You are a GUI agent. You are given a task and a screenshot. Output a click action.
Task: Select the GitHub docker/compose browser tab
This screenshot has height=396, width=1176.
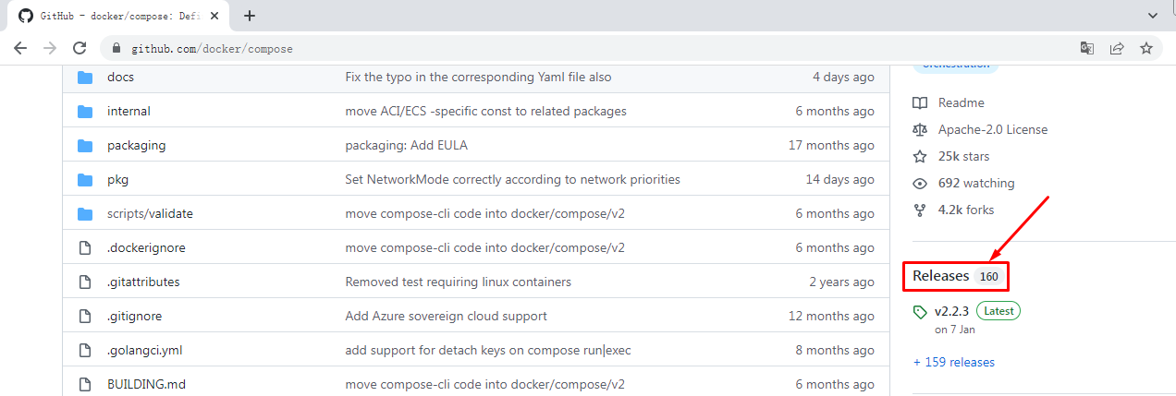tap(116, 16)
